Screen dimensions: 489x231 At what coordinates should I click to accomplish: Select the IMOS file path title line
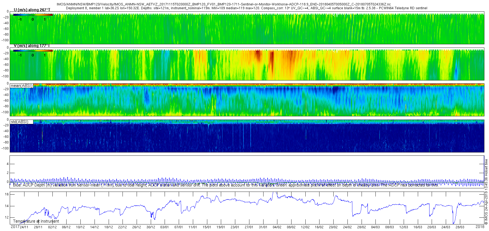tap(224, 4)
